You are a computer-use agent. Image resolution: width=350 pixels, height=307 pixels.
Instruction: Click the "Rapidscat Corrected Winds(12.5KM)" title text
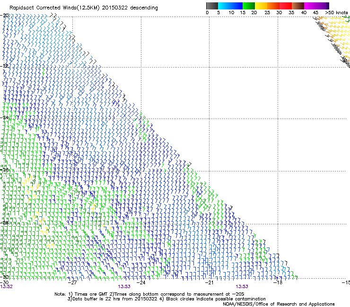(x=54, y=8)
